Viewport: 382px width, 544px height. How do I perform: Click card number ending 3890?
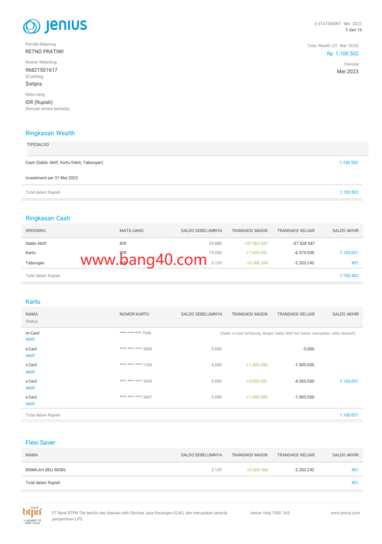[135, 349]
